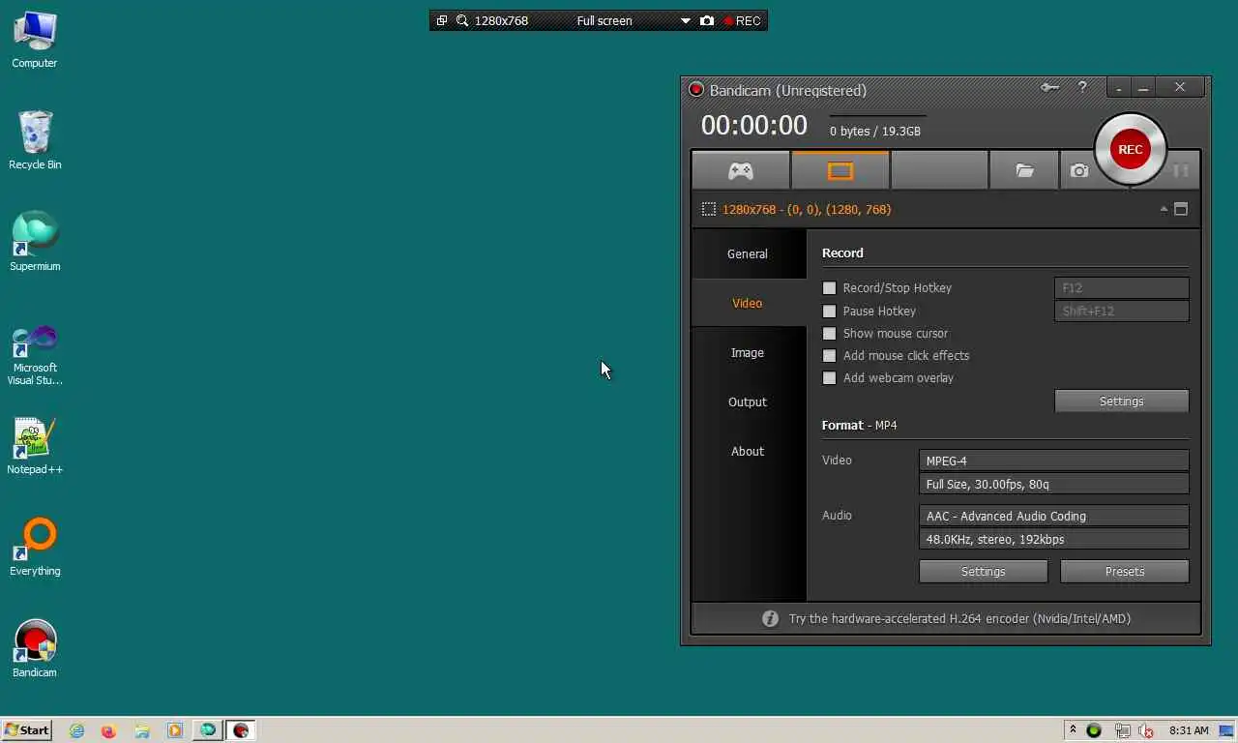Open the About tab
Screen dimensions: 1238x743
748,451
